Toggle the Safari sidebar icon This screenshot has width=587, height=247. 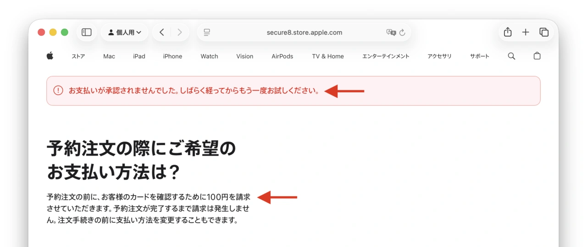click(x=87, y=32)
